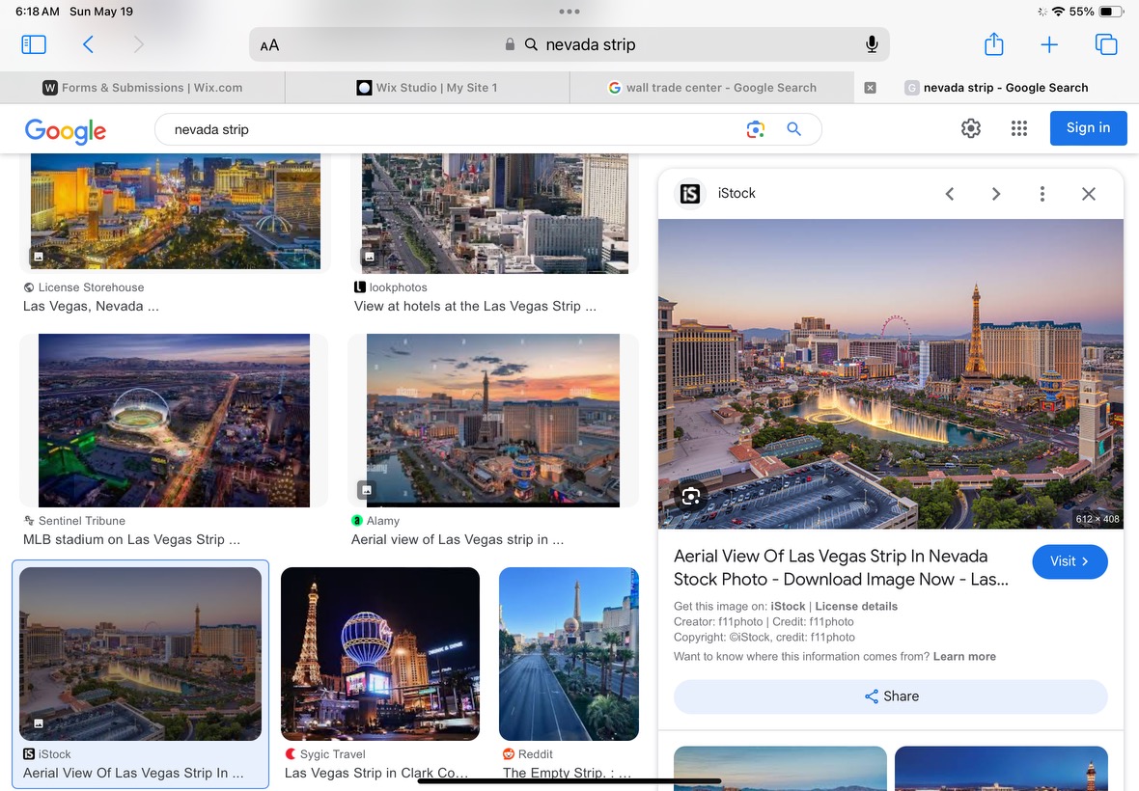1139x791 pixels.
Task: Show the Safari sidebar
Action: pyautogui.click(x=34, y=44)
